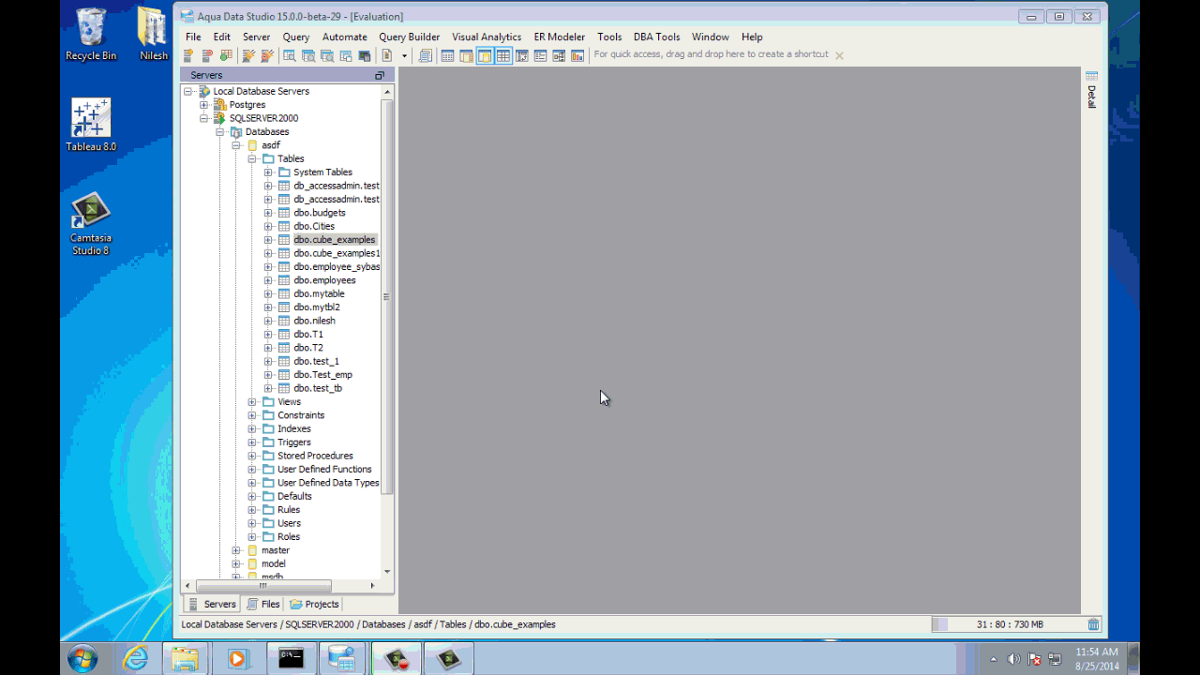Screen dimensions: 1200x675
Task: Launch Internet Explorer from the taskbar
Action: click(x=136, y=659)
